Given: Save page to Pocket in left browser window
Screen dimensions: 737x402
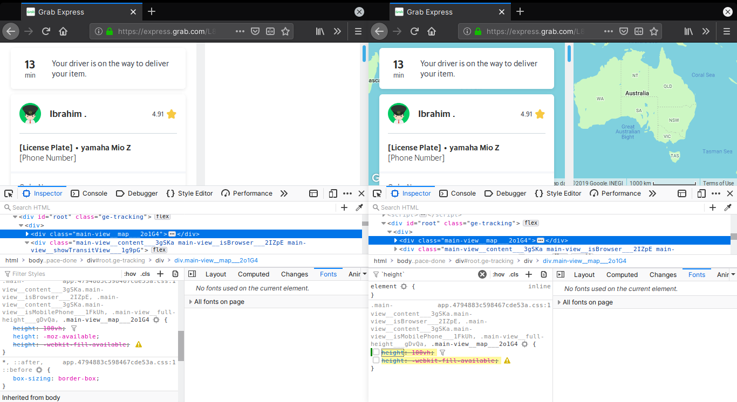Looking at the screenshot, I should (256, 31).
